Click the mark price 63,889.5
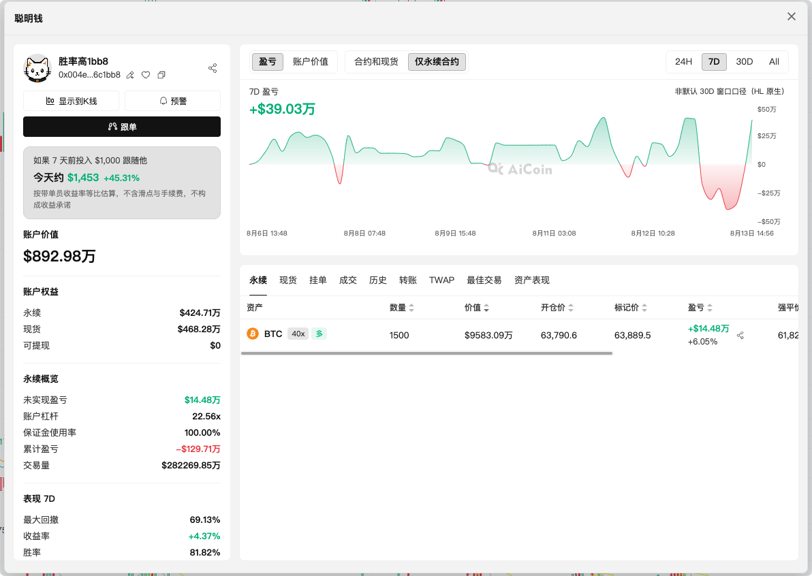 pos(632,336)
